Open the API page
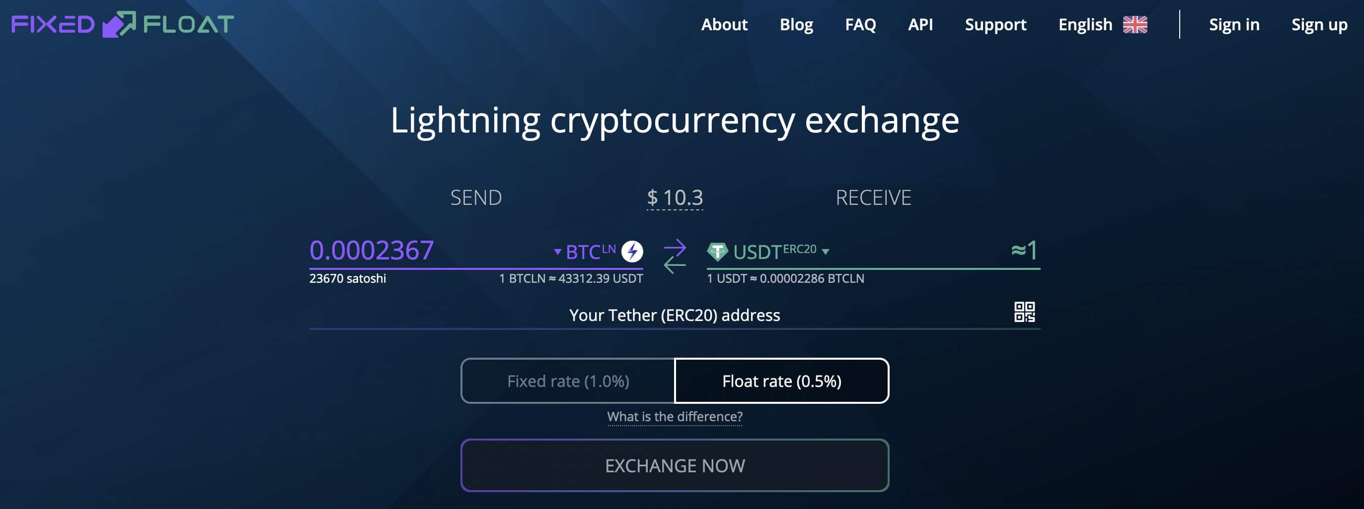Image resolution: width=1364 pixels, height=509 pixels. pyautogui.click(x=920, y=25)
